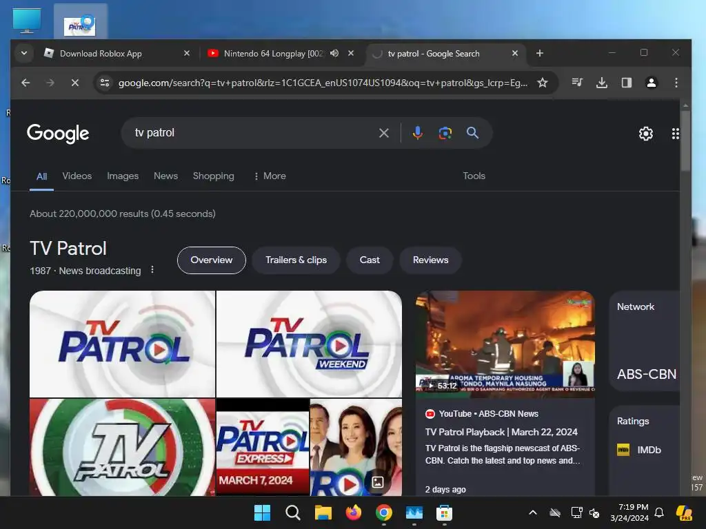Open Microsoft Store from taskbar
This screenshot has height=529, width=706.
[444, 512]
